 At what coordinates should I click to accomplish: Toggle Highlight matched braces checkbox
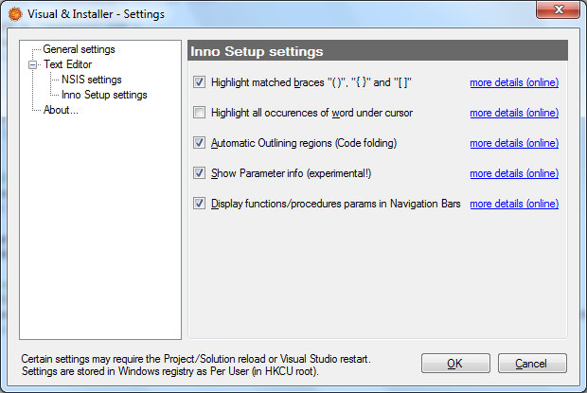[199, 82]
